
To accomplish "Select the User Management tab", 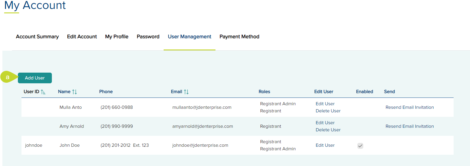I will 190,37.
